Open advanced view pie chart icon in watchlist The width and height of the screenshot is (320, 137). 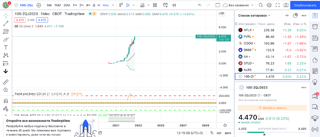point(295,16)
